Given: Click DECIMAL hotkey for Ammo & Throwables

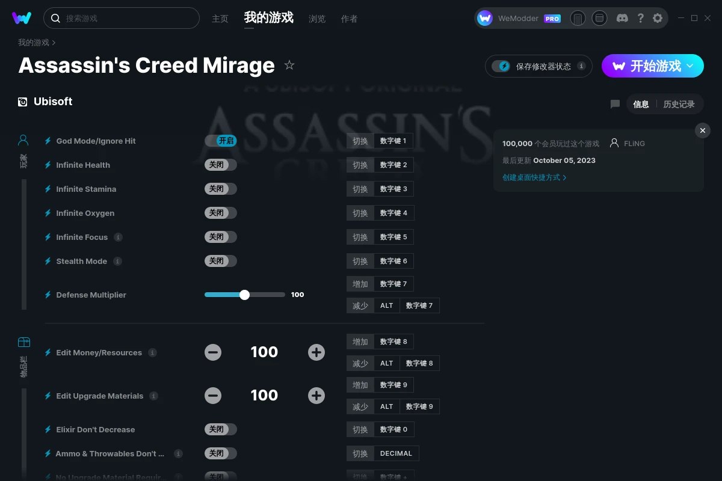Looking at the screenshot, I should [x=396, y=453].
